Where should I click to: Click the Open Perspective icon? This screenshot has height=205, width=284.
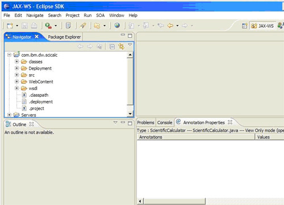(245, 25)
